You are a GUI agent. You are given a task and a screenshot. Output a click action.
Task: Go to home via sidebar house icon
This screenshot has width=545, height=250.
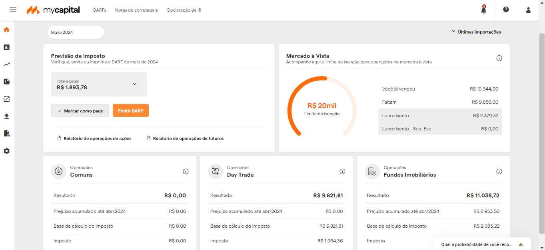click(6, 30)
